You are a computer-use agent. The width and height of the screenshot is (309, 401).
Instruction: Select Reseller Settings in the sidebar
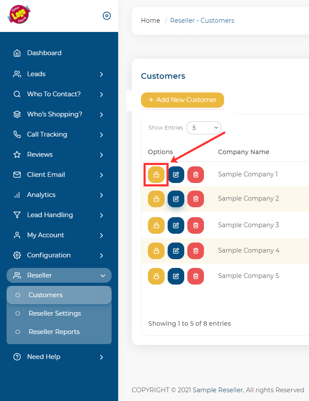click(55, 313)
